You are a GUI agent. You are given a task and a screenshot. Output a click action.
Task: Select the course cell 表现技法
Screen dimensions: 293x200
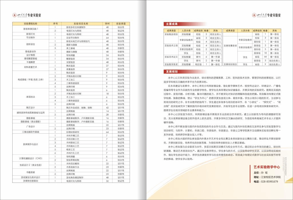(31, 97)
